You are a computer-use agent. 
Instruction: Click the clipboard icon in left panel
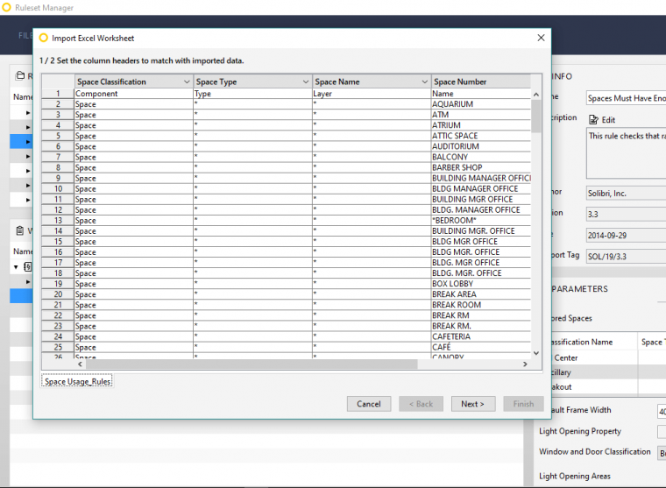(20, 230)
